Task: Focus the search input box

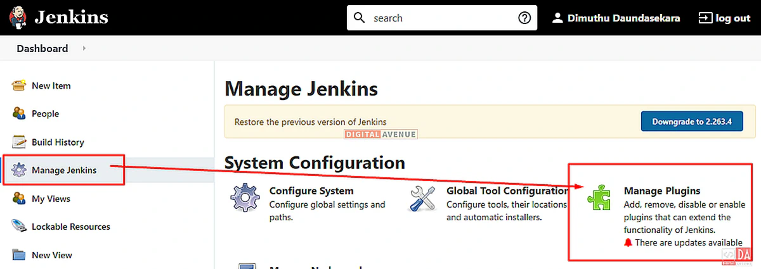Action: (442, 18)
